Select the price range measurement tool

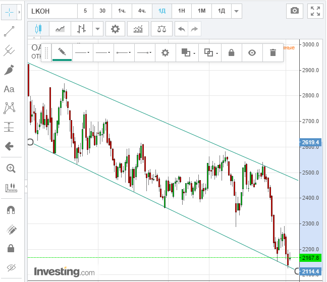pos(9,127)
